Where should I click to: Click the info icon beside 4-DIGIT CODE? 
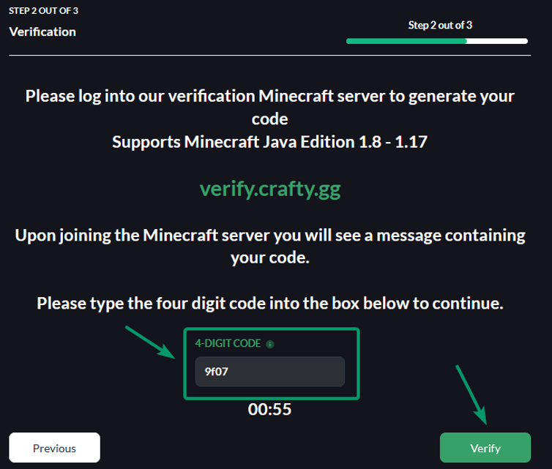click(270, 344)
